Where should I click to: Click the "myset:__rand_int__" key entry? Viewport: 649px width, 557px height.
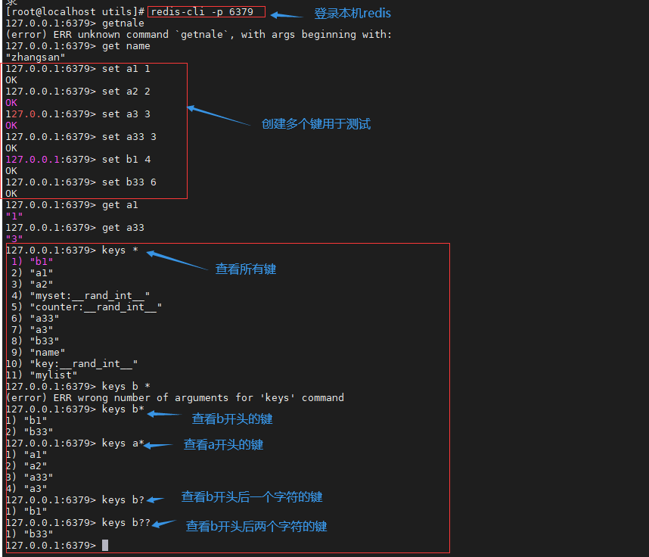pos(81,296)
